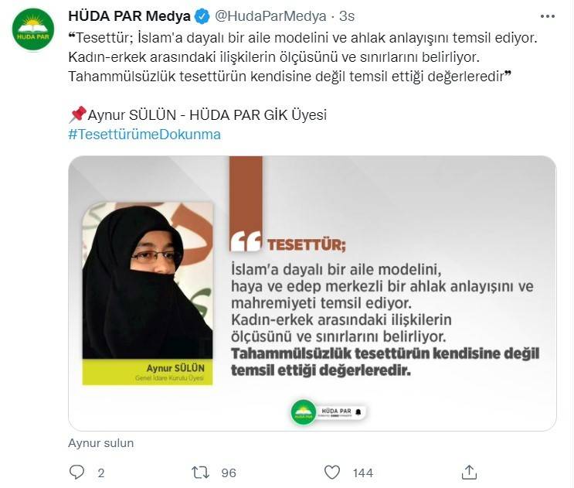Open the @HudaParMedya handle
This screenshot has width=574, height=488.
(270, 16)
